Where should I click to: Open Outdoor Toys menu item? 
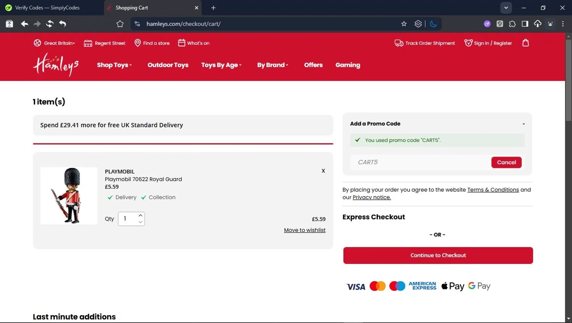tap(168, 65)
